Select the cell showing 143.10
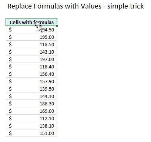The width and height of the screenshot is (151, 142). point(31,52)
